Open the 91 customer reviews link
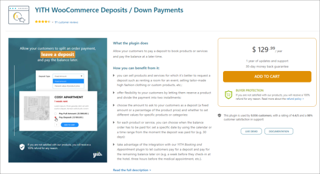The width and height of the screenshot is (320, 174). click(66, 22)
